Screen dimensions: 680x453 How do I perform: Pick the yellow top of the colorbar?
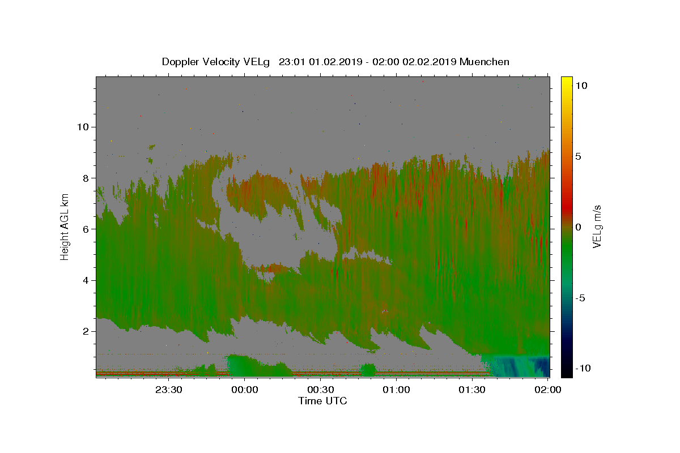pyautogui.click(x=567, y=82)
